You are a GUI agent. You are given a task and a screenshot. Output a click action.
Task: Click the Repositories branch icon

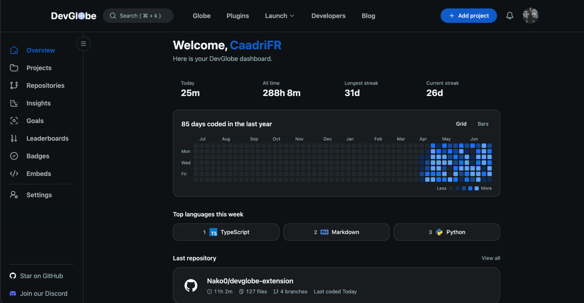point(14,85)
